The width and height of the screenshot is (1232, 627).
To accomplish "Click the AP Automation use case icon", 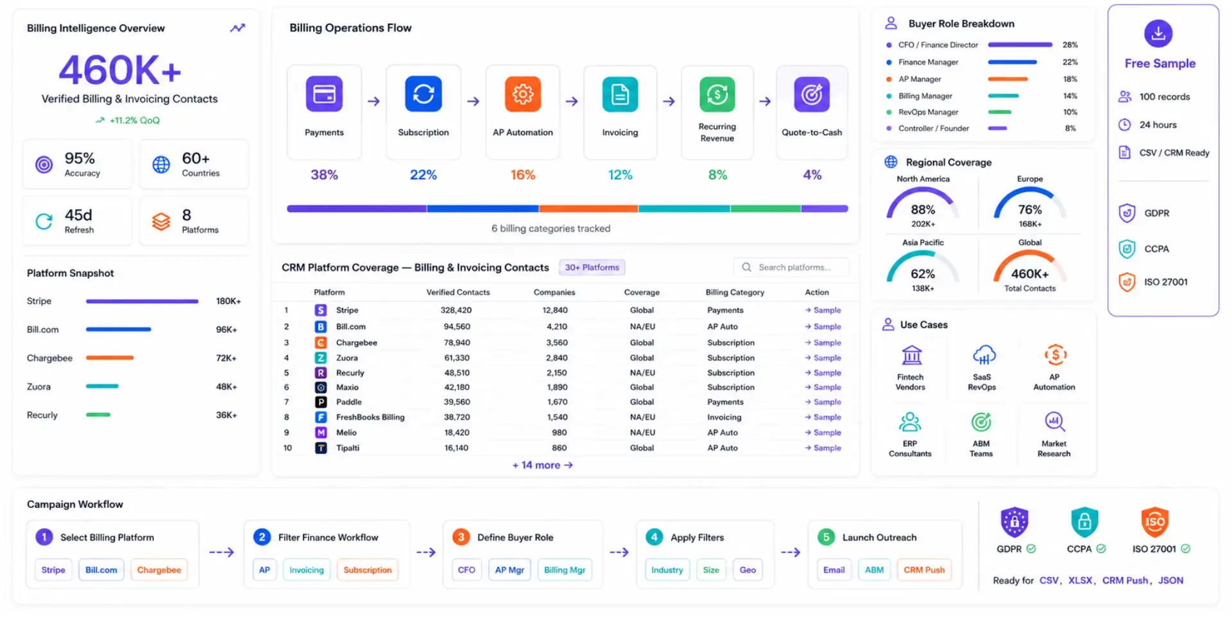I will pyautogui.click(x=1056, y=355).
